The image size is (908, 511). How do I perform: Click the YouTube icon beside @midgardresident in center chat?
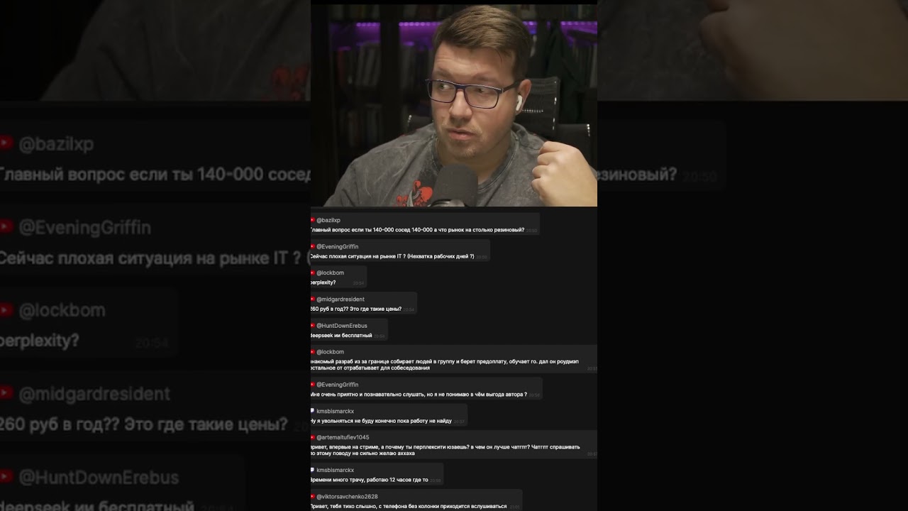click(x=313, y=299)
